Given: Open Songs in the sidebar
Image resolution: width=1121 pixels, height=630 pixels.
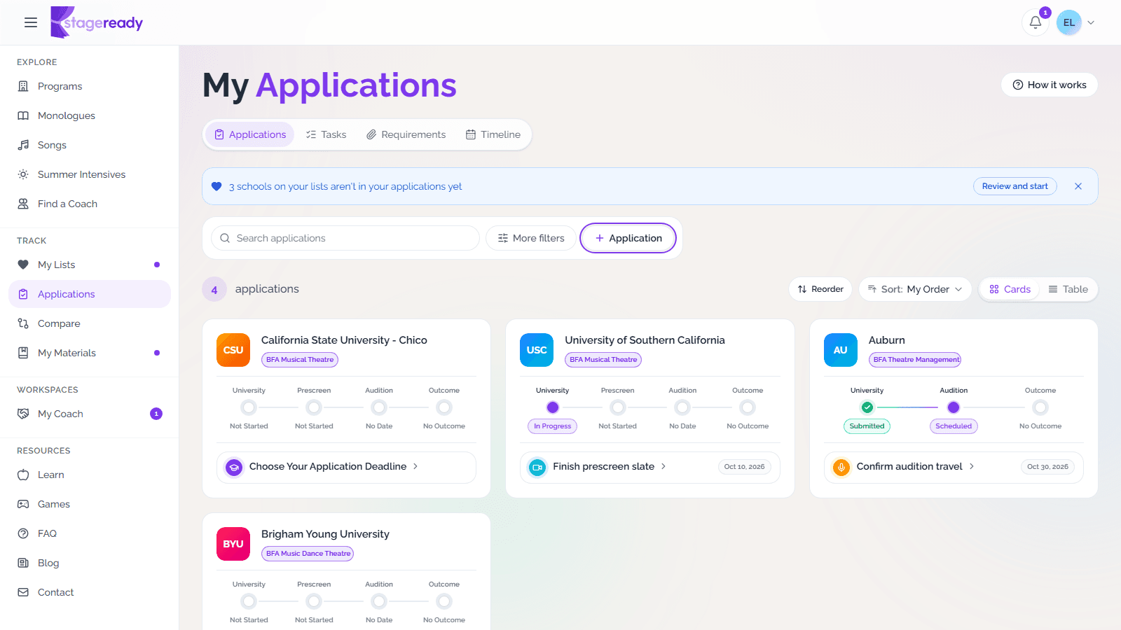Looking at the screenshot, I should pos(90,145).
